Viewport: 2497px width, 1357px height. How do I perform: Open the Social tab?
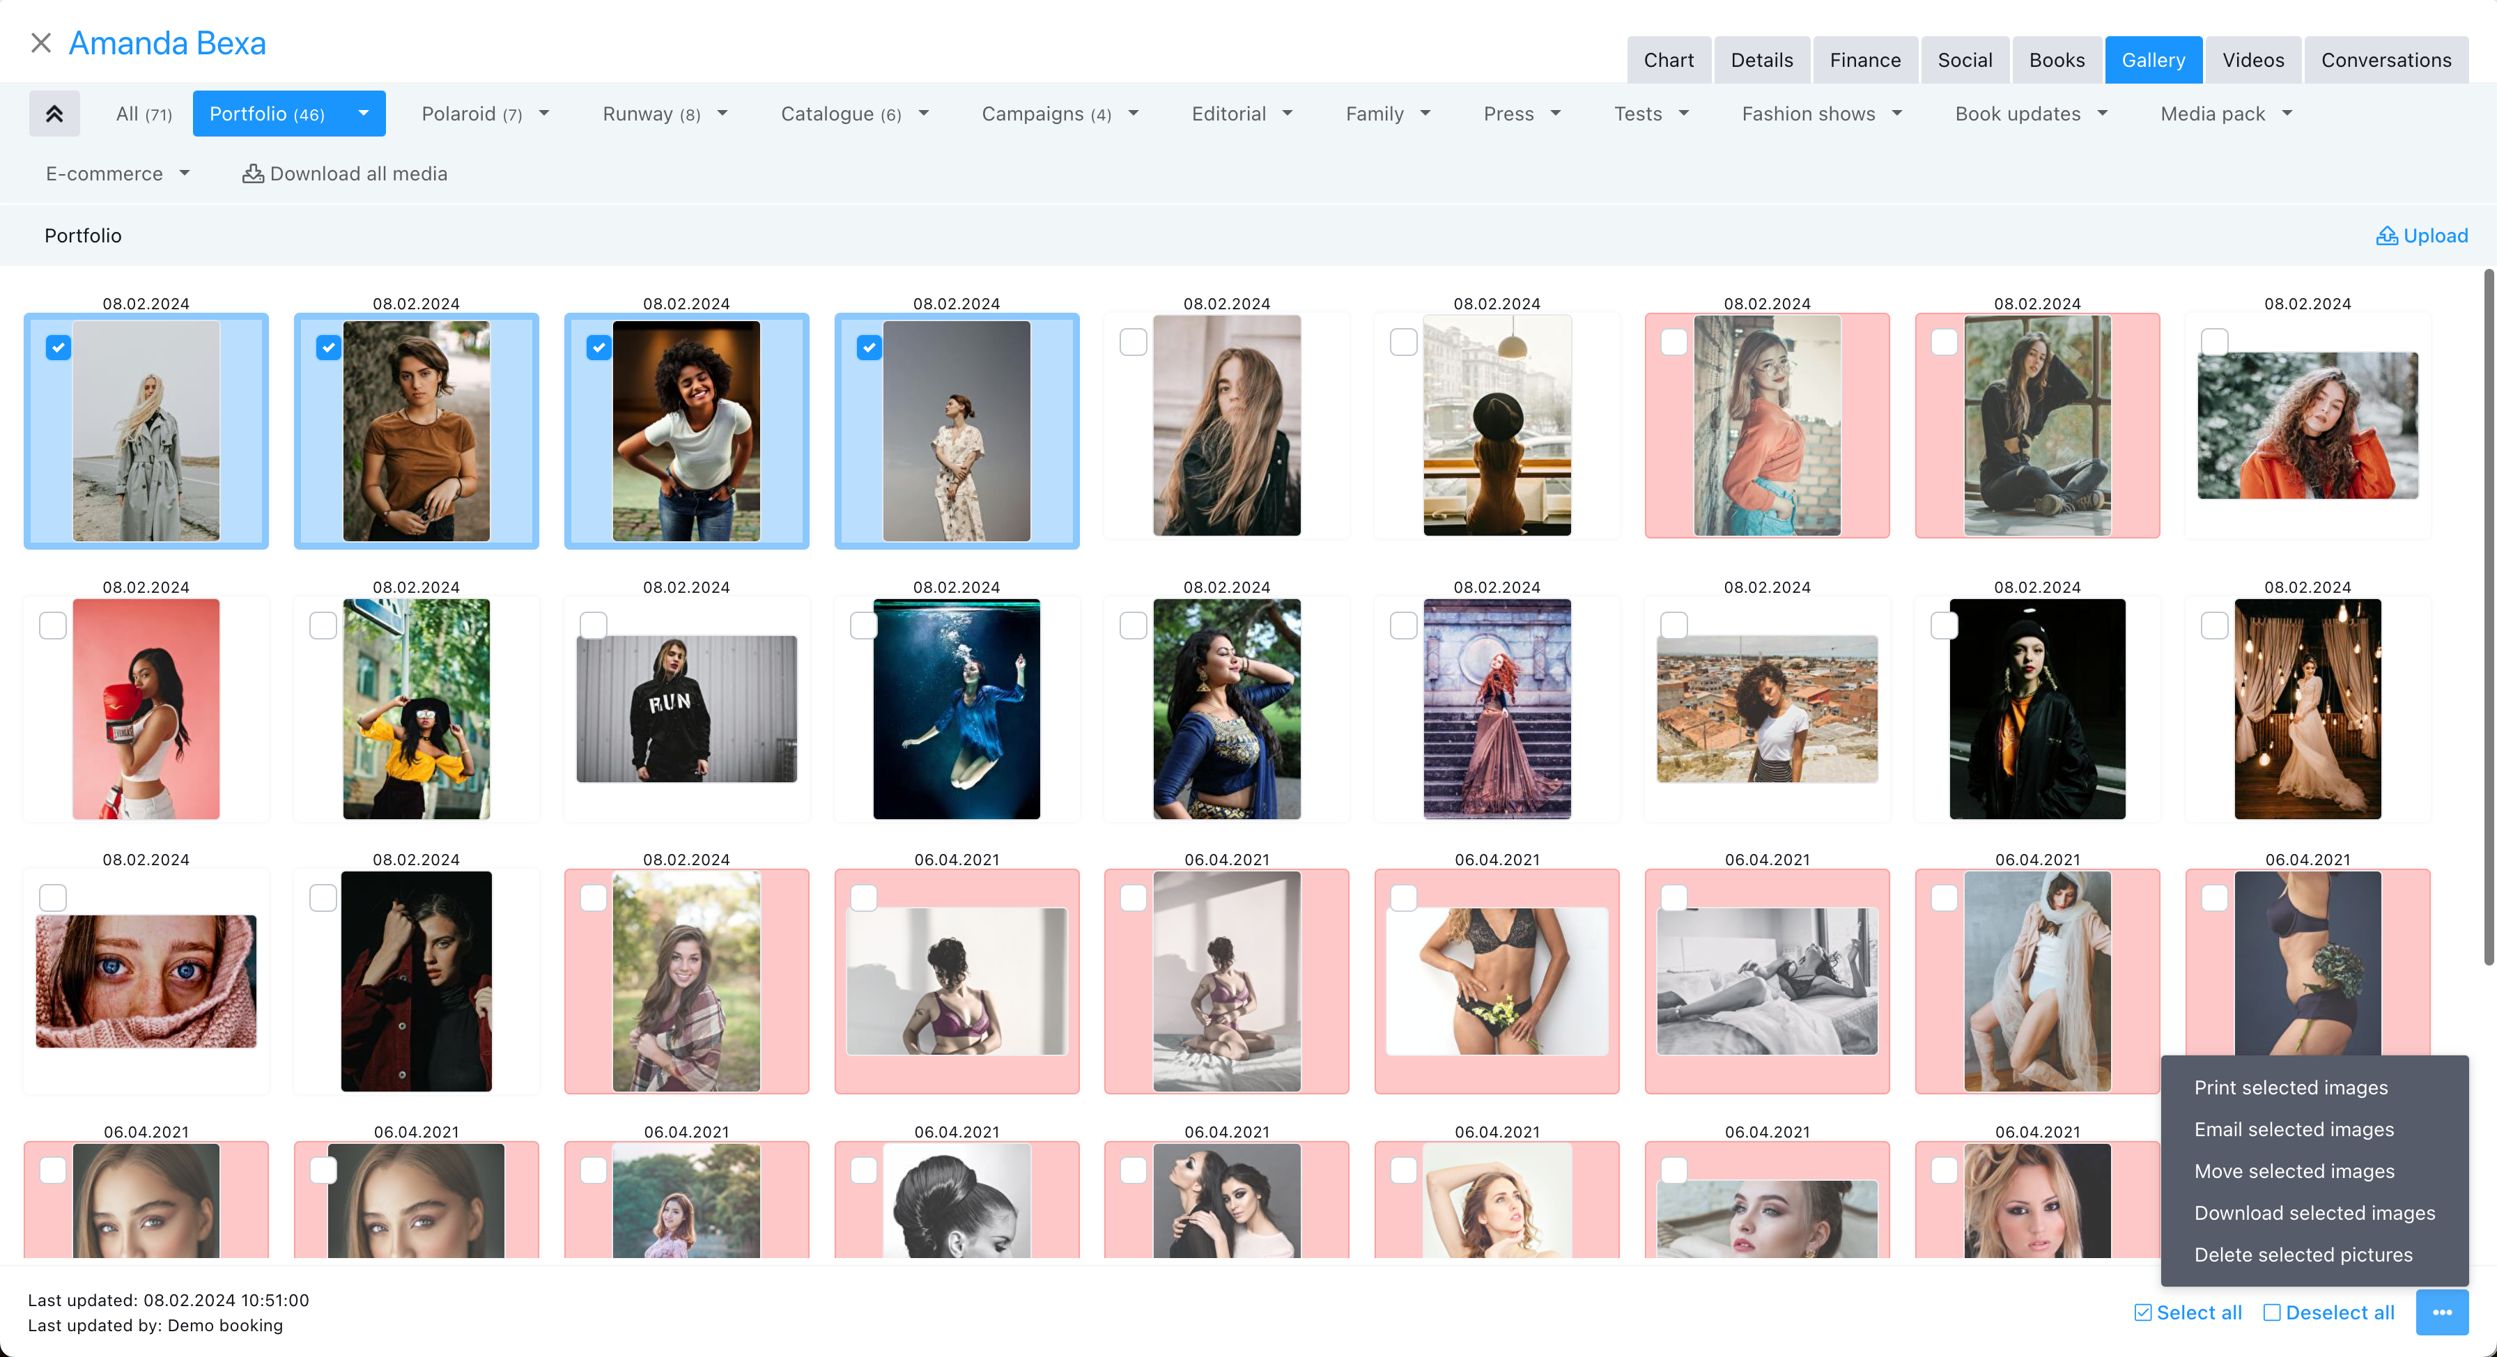[x=1964, y=60]
